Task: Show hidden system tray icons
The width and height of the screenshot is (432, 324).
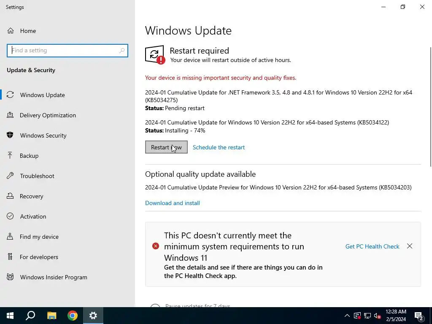Action: click(347, 316)
